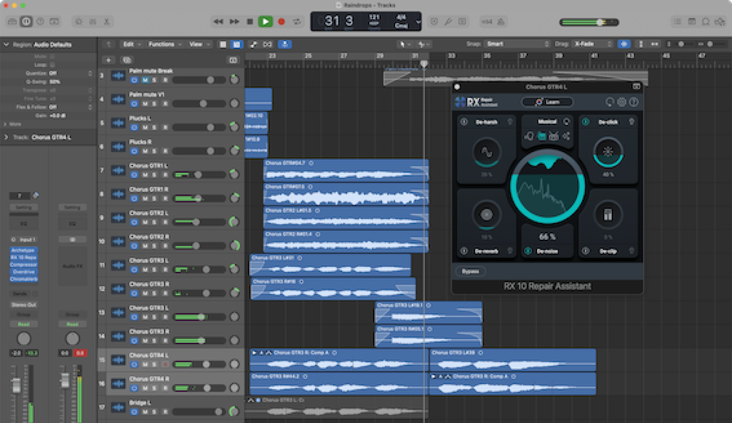
Task: Open the Mixer button in control bar
Action: click(x=93, y=22)
